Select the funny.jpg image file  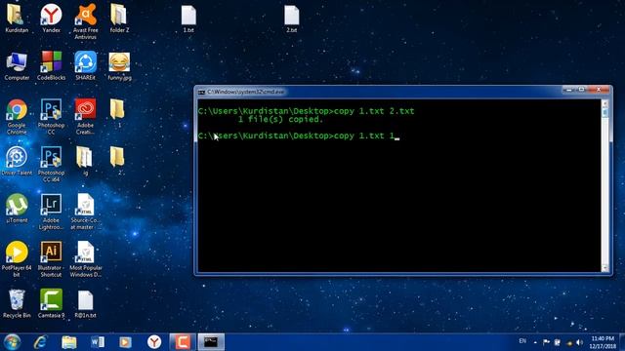pos(119,66)
